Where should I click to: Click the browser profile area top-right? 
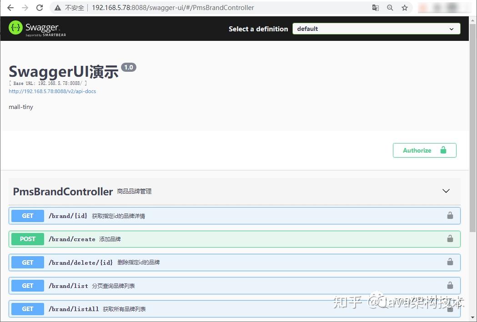click(443, 8)
